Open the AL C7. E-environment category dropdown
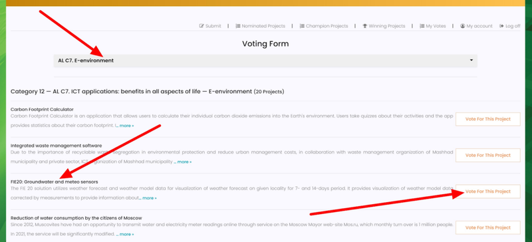Screen dimensions: 532x242 point(265,60)
